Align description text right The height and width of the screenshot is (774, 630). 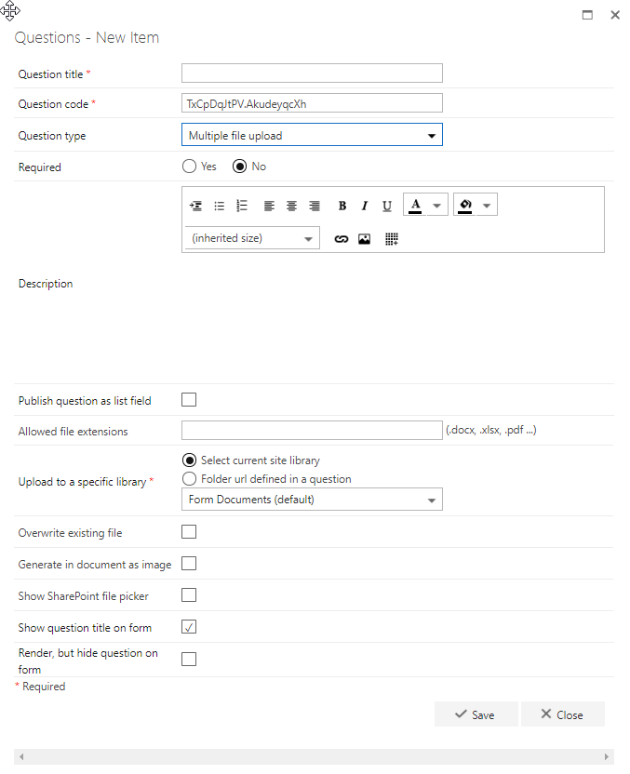(x=315, y=206)
